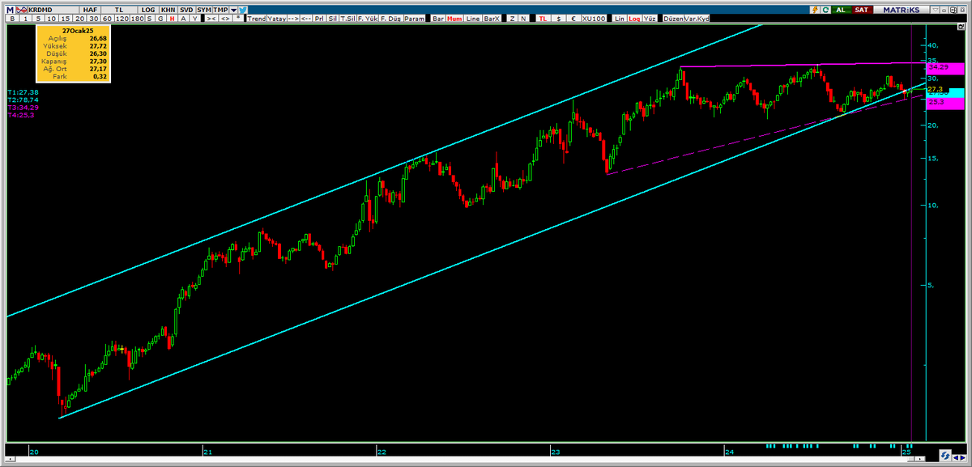Open the KHN menu
972x467 pixels.
168,9
